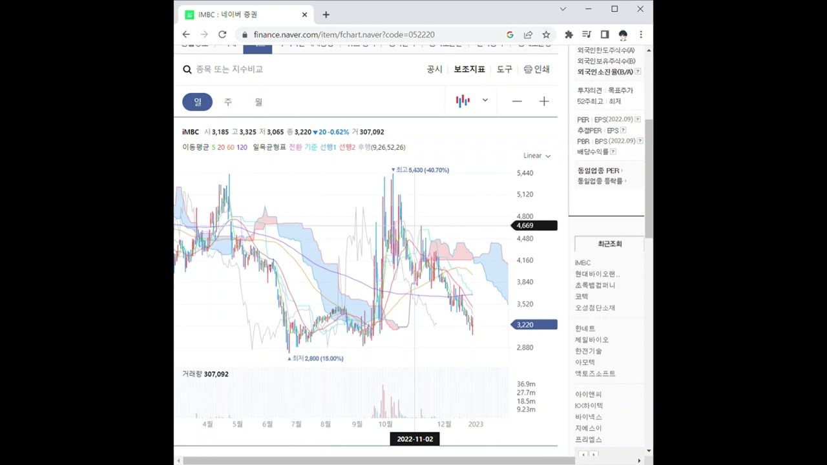Select the 주 weekly chart tab
Image resolution: width=827 pixels, height=465 pixels.
tap(227, 101)
